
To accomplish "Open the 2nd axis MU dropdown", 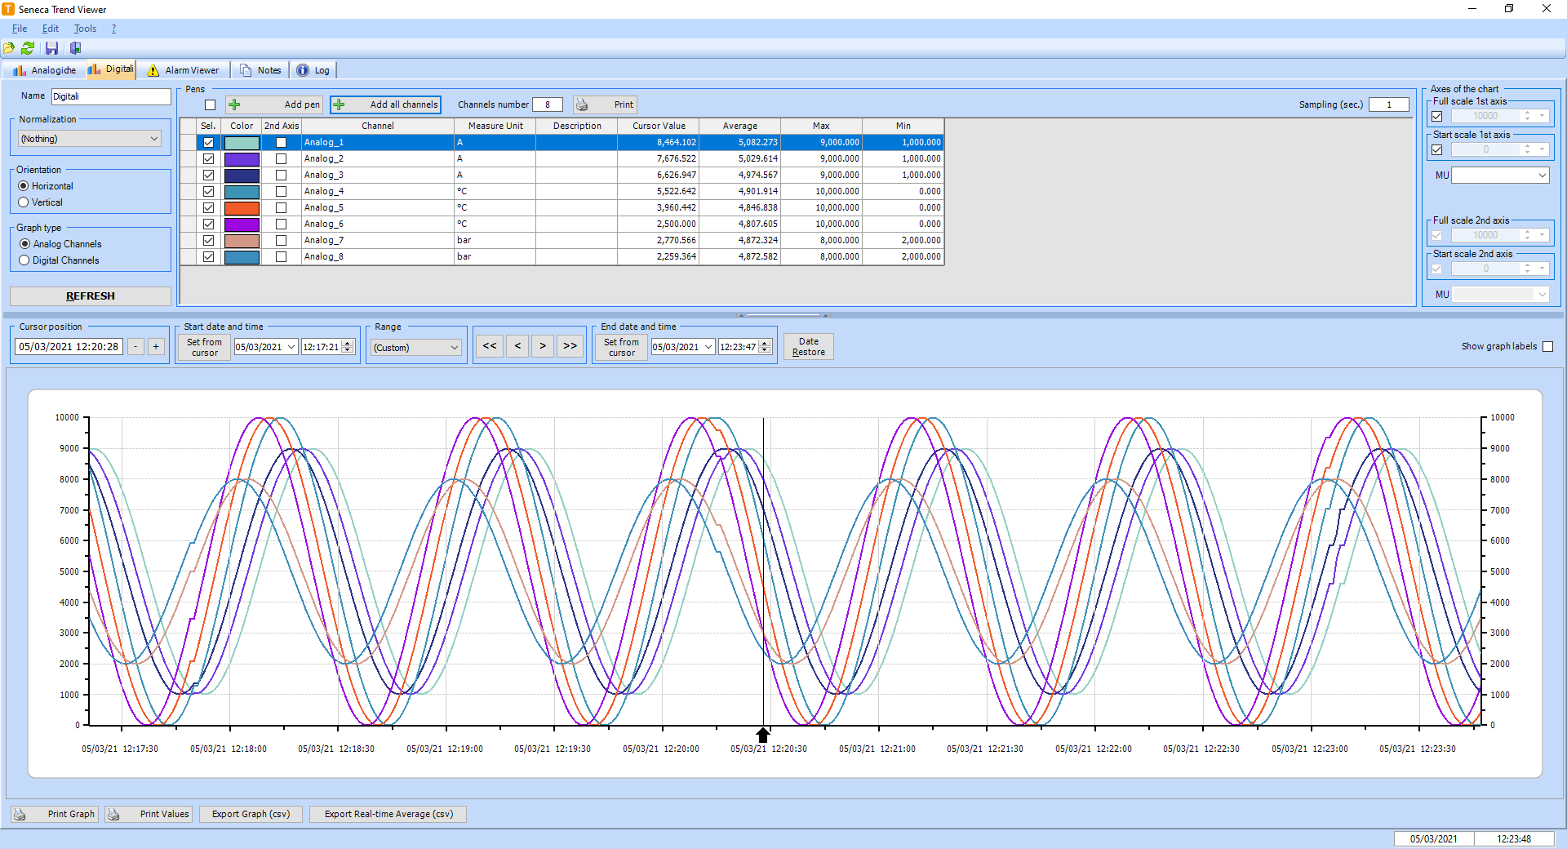I will pyautogui.click(x=1500, y=294).
